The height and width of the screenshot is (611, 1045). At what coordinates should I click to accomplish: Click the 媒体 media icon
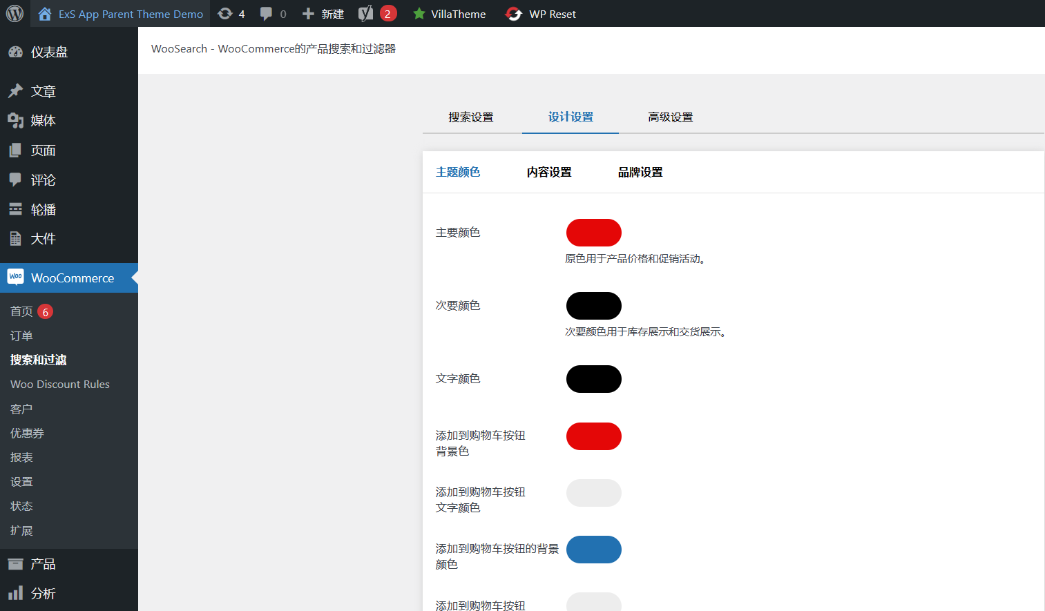pos(15,121)
